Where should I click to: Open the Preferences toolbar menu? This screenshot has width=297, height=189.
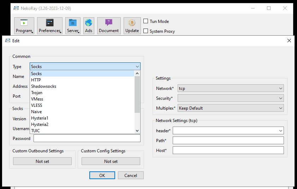pos(50,26)
